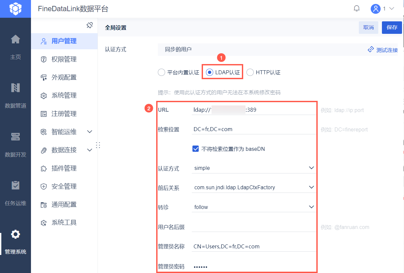
Task: Click the 插件管理 puzzle icon
Action: pyautogui.click(x=43, y=169)
